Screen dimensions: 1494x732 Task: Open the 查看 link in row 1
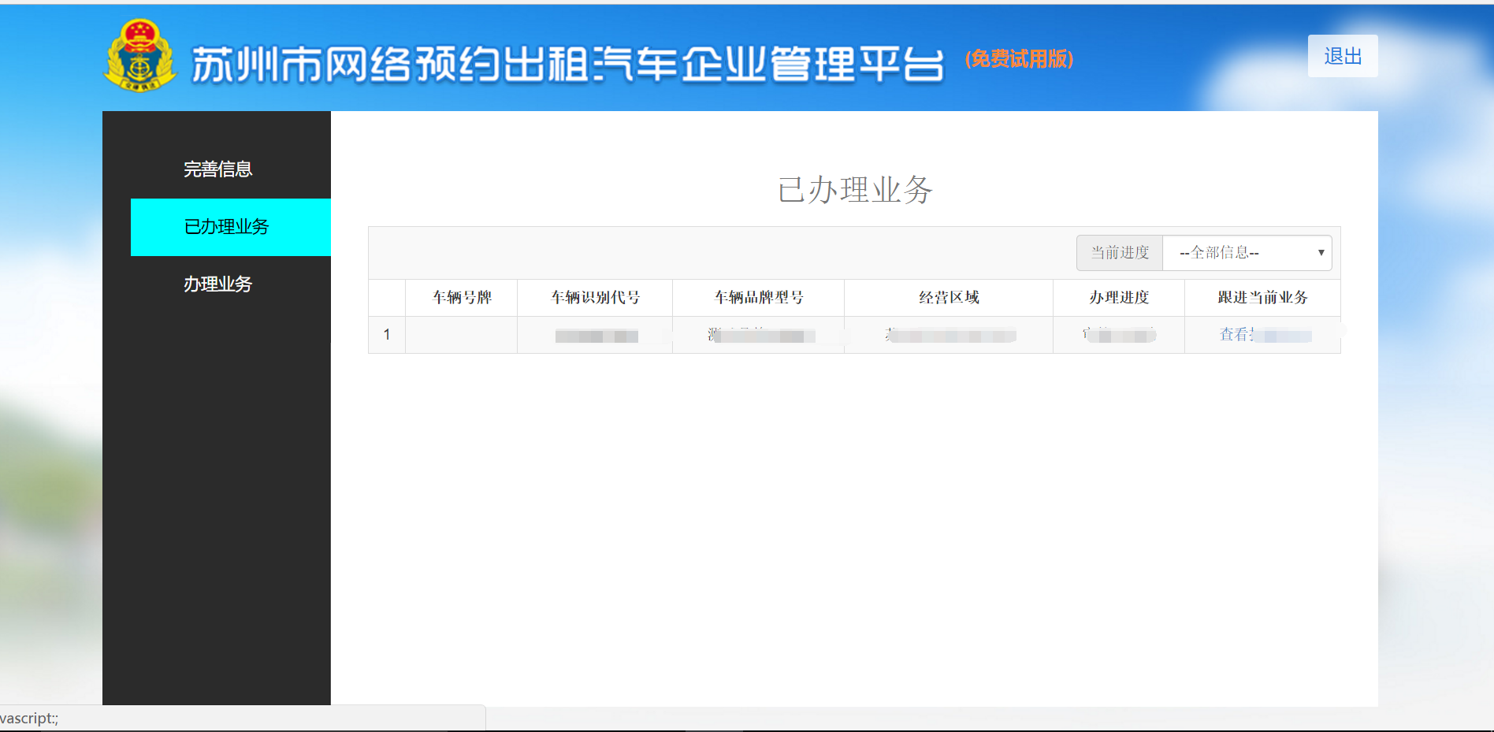point(1236,335)
